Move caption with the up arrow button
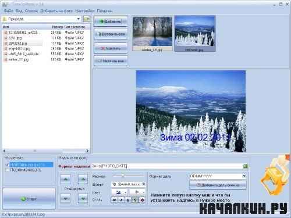Image resolution: width=291 pixels, height=218 pixels. coord(65,179)
